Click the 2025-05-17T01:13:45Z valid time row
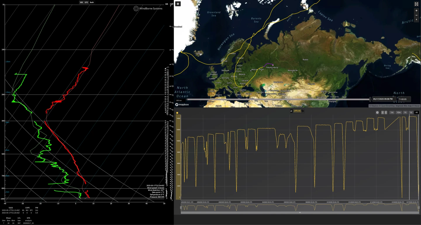The width and height of the screenshot is (421, 225). (11, 210)
